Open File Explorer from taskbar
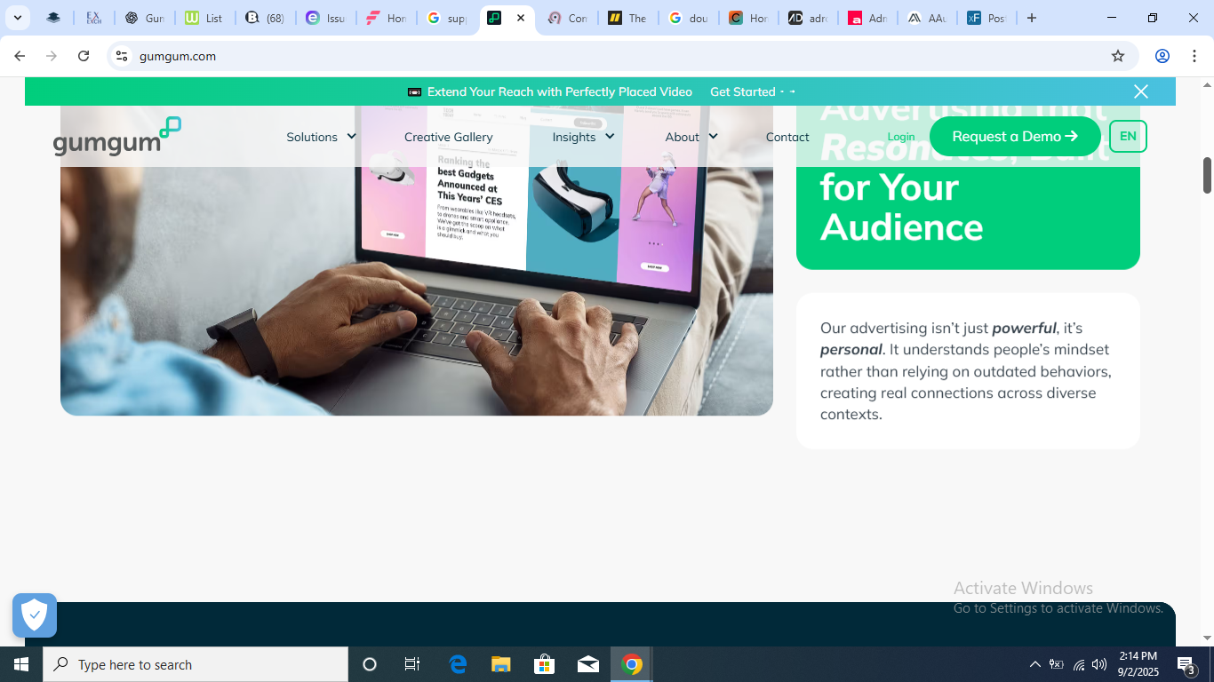 pos(501,664)
